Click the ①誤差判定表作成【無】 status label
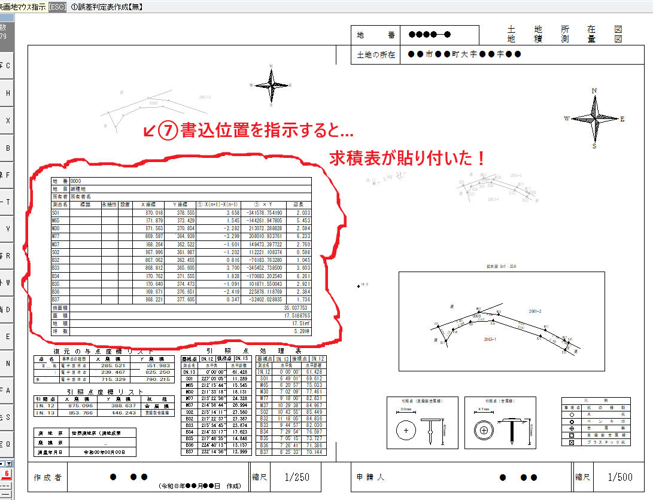 click(x=107, y=7)
